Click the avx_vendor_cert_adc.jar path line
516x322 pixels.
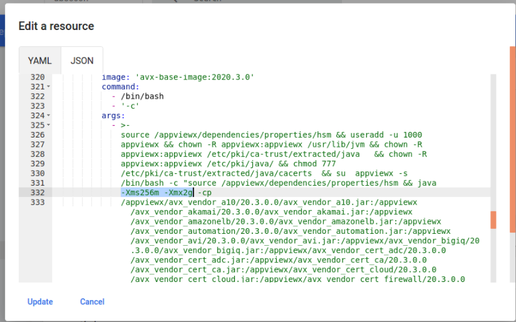[x=279, y=260]
